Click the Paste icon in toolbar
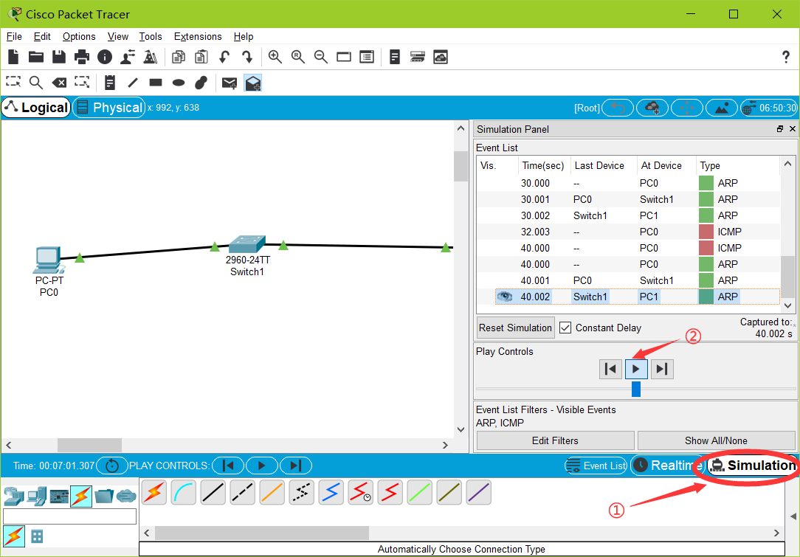 point(201,57)
